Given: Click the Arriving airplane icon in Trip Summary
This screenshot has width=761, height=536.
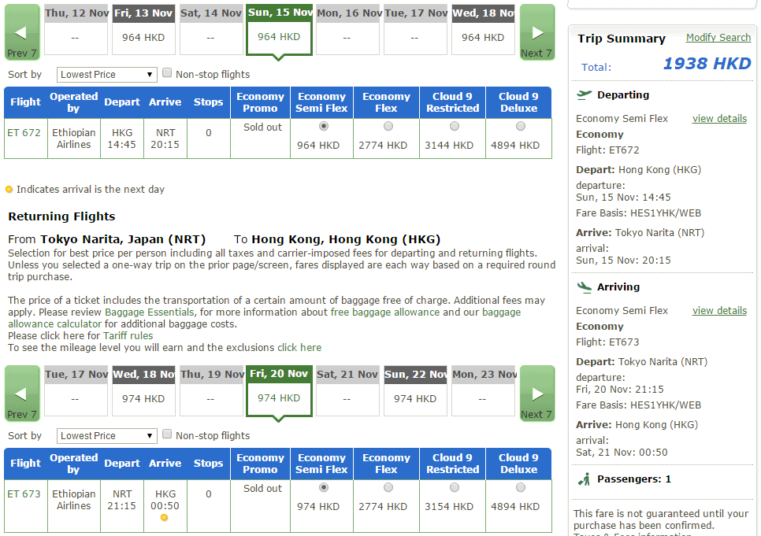Looking at the screenshot, I should (585, 286).
